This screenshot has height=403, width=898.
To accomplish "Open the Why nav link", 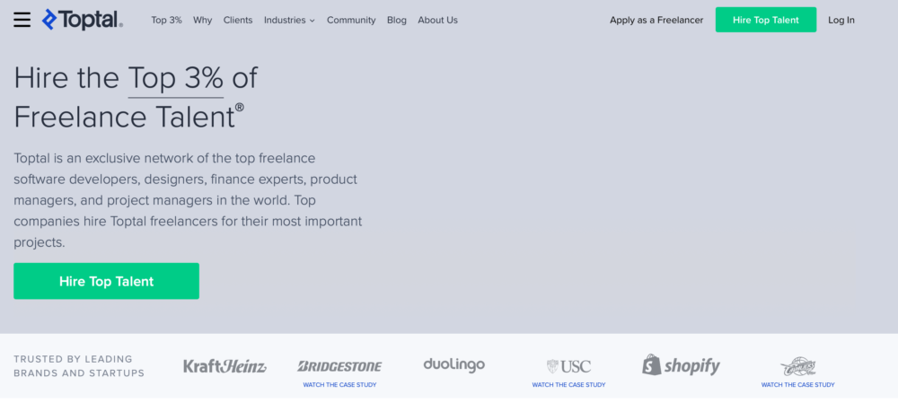I will [202, 20].
